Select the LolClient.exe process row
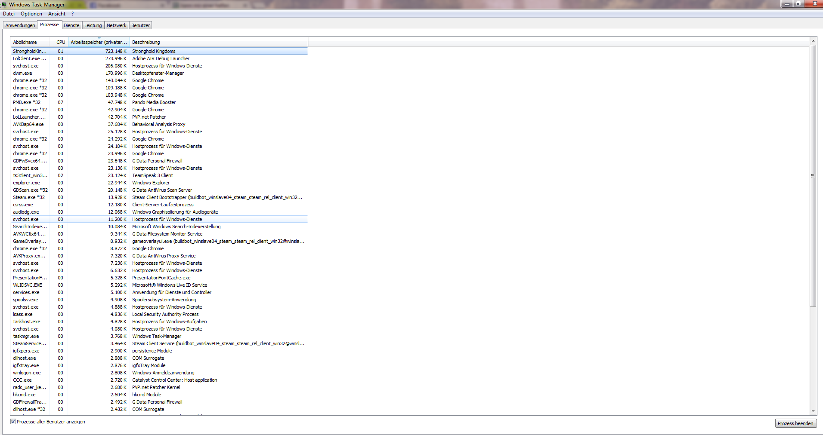The height and width of the screenshot is (435, 823). [159, 58]
